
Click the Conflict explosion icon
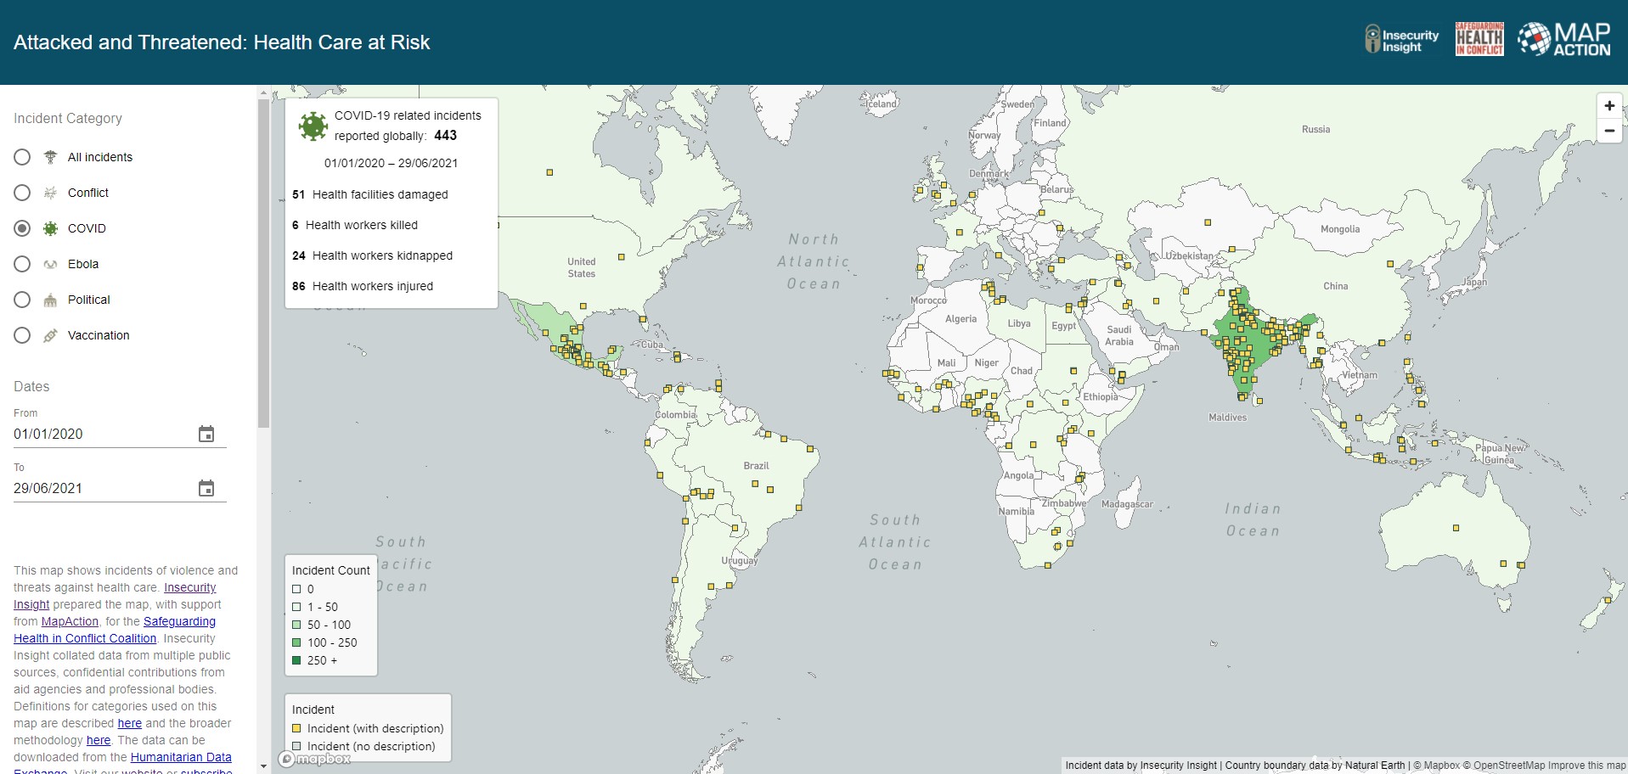click(50, 193)
